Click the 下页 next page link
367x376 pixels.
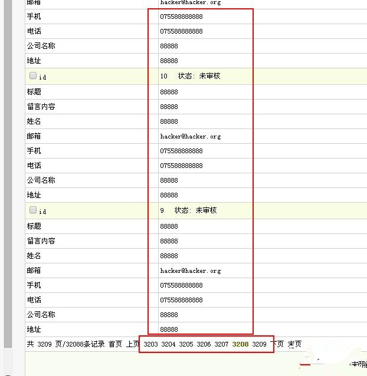point(277,344)
